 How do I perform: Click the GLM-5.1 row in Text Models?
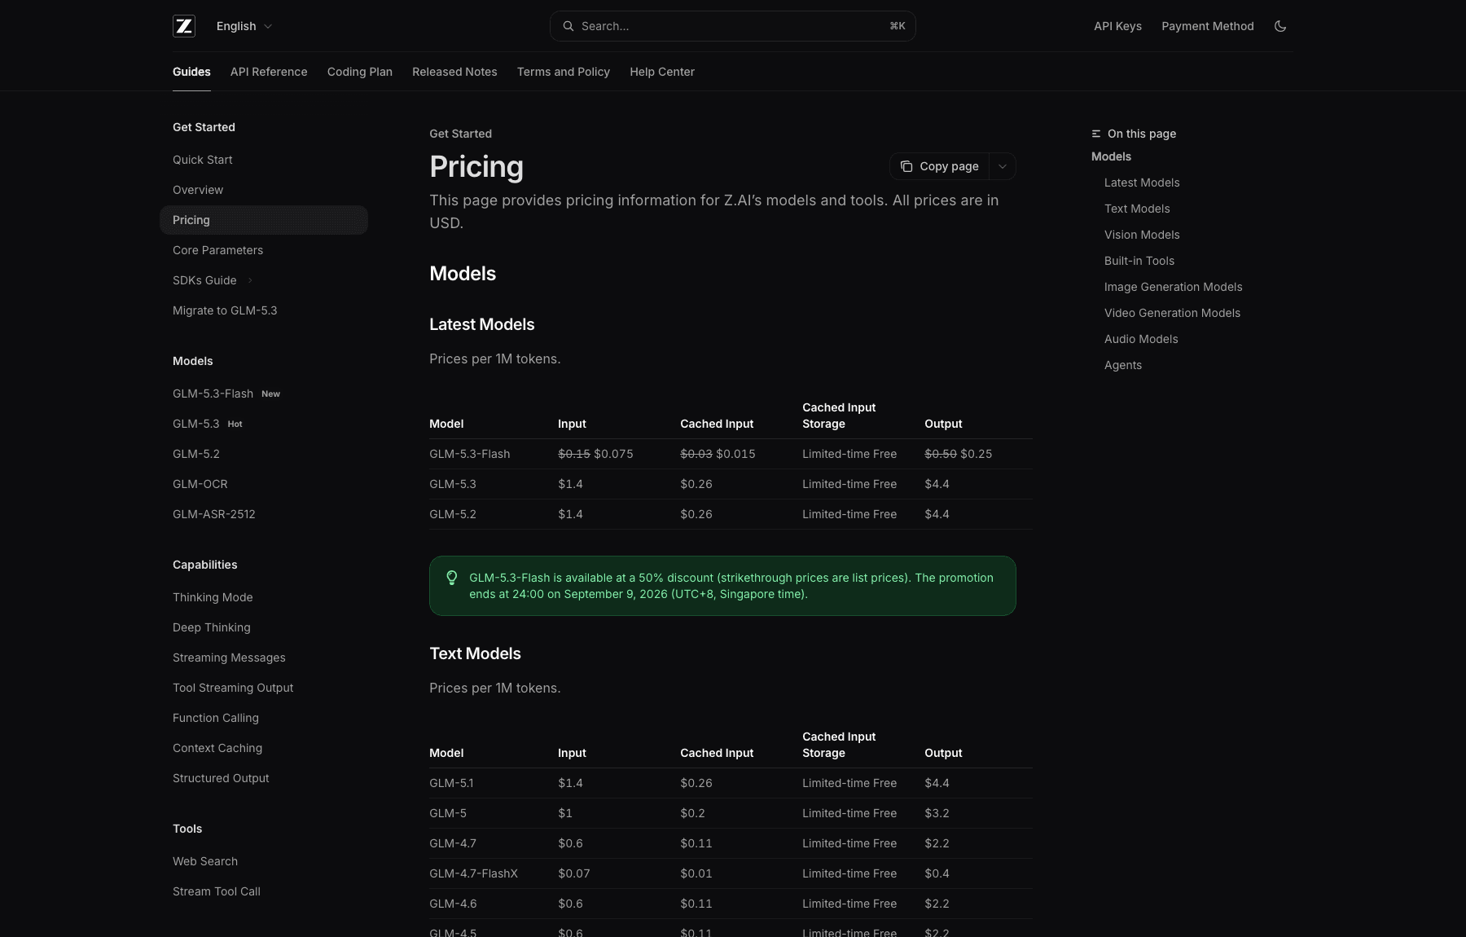pos(731,783)
